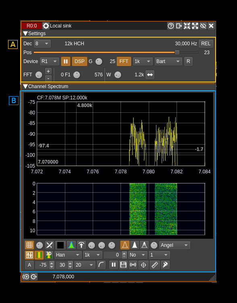Click the gear settings icon next to R0:0
Screen dimensions: 237x303
[x=46, y=26]
